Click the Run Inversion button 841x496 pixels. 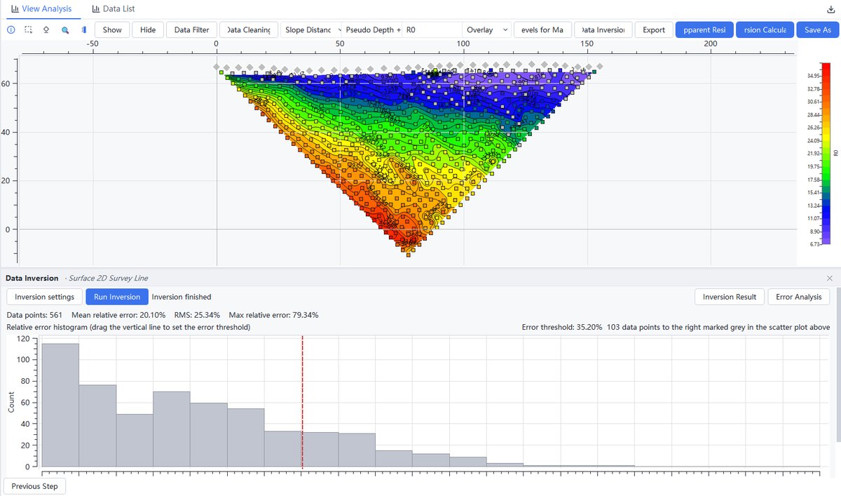coord(118,297)
